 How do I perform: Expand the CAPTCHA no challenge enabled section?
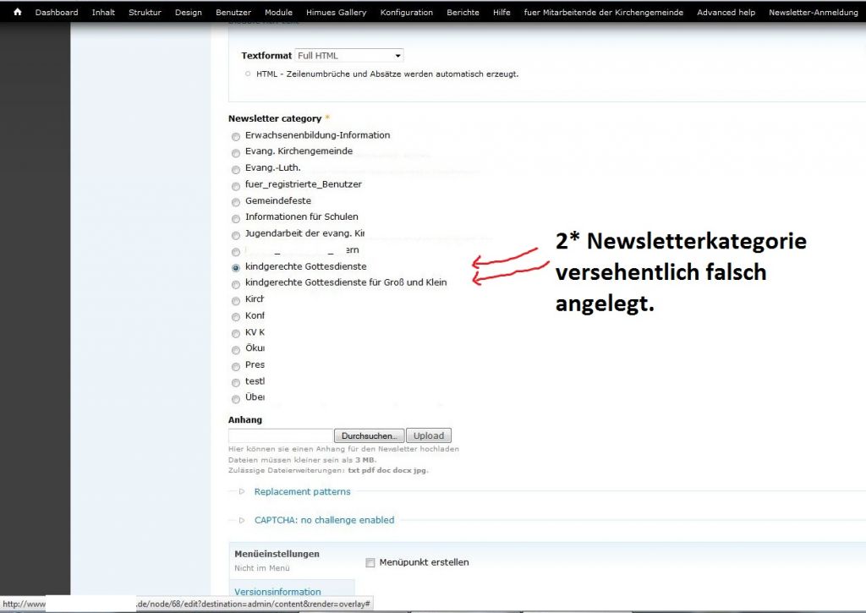[x=324, y=520]
